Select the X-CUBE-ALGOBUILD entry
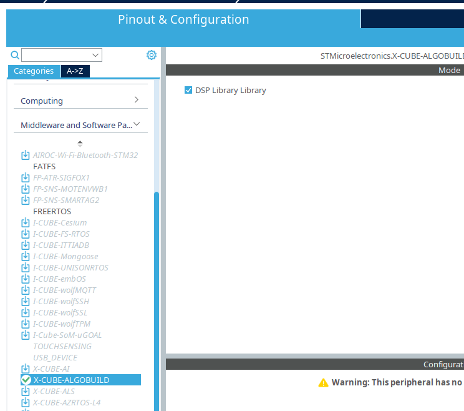The height and width of the screenshot is (411, 464). (81, 380)
